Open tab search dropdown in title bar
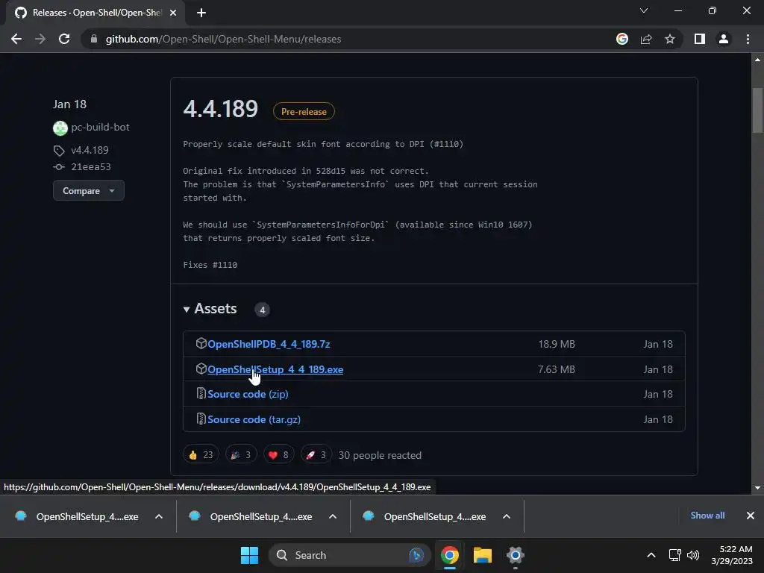Image resolution: width=764 pixels, height=573 pixels. [644, 10]
